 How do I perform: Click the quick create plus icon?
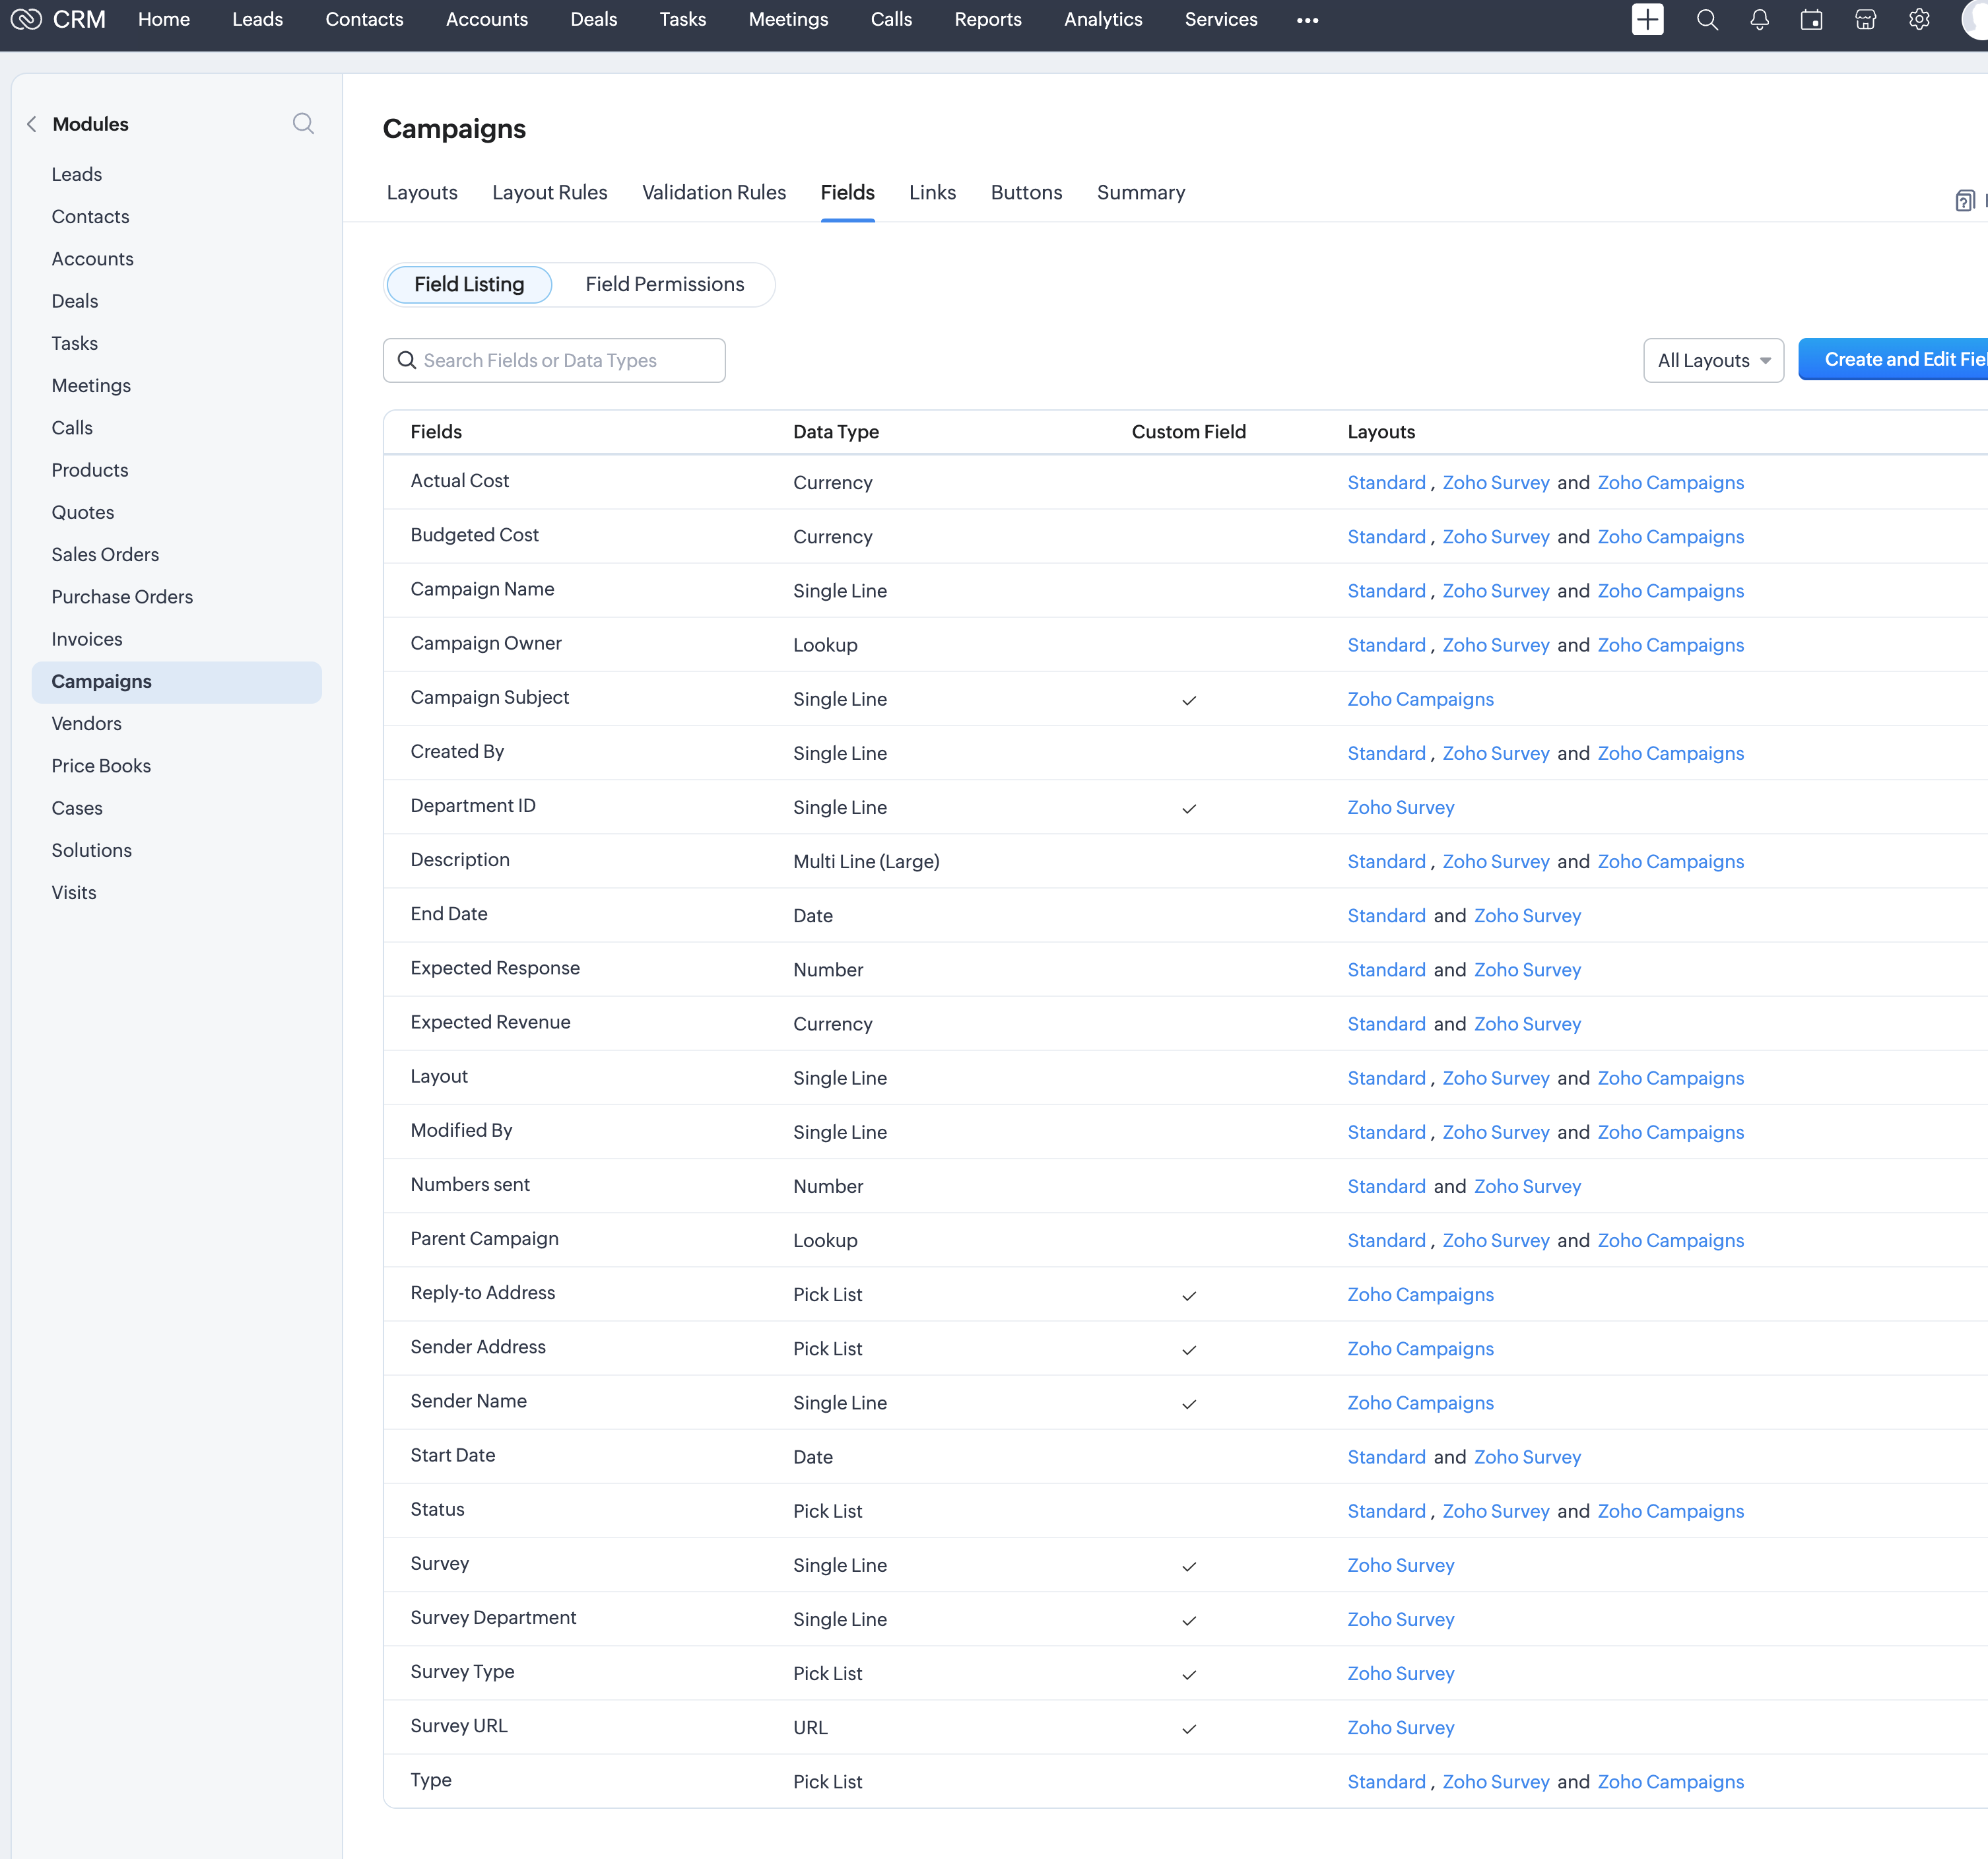pyautogui.click(x=1647, y=20)
